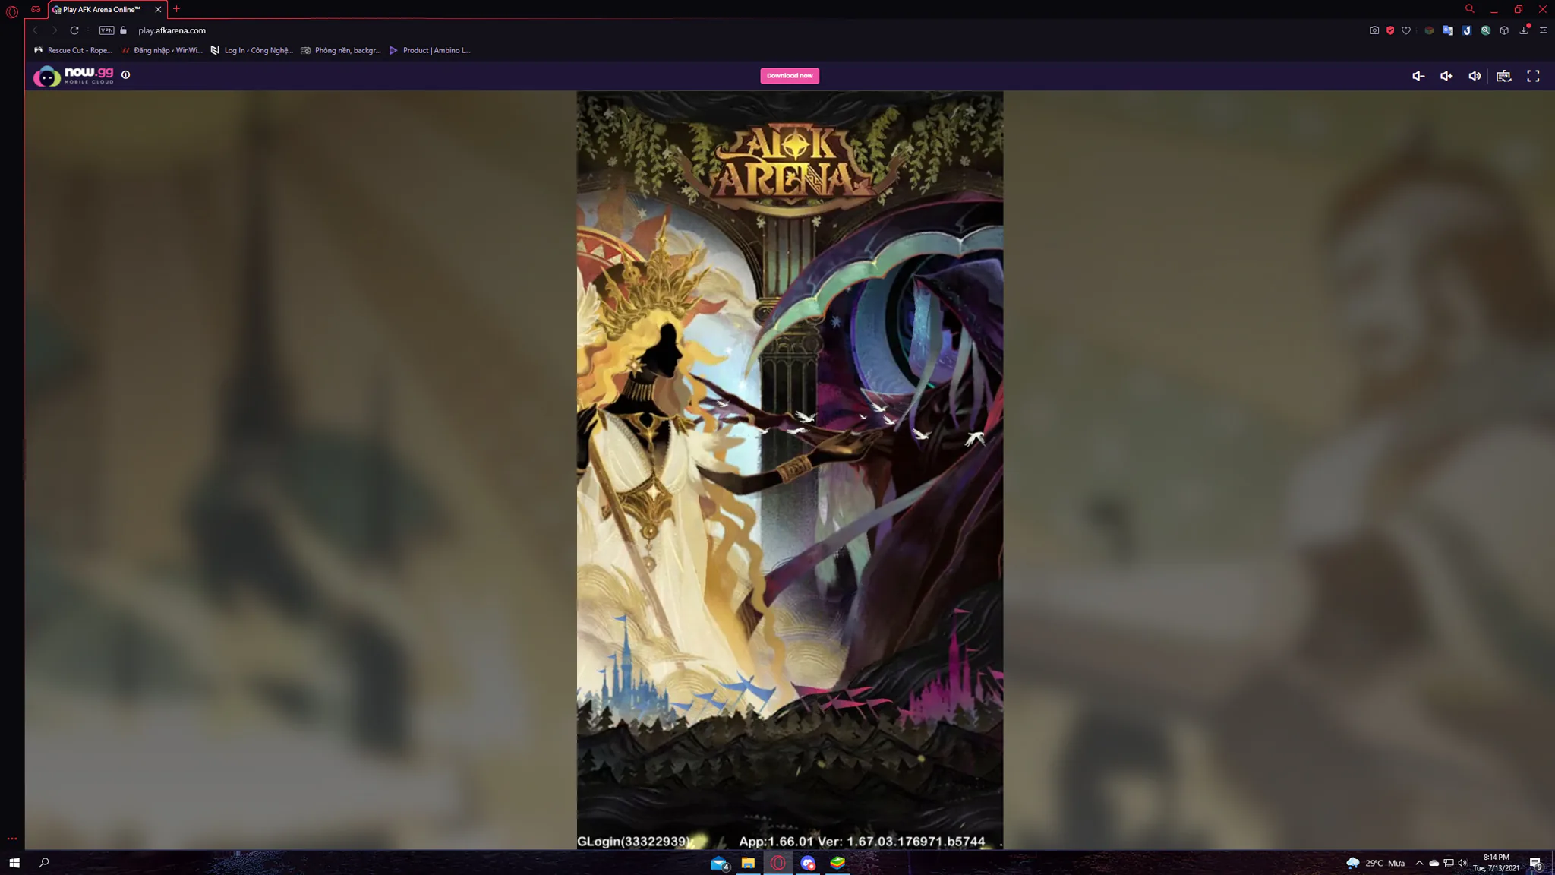Viewport: 1555px width, 875px height.
Task: Click the AFK Arena game screen
Action: pyautogui.click(x=790, y=470)
